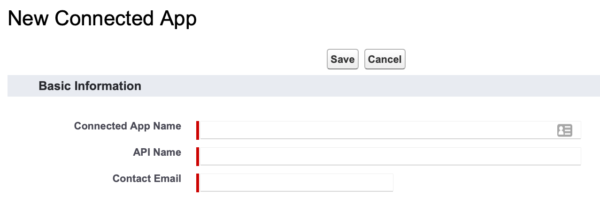Click the Contact Email label text
The image size is (600, 197).
pyautogui.click(x=147, y=179)
